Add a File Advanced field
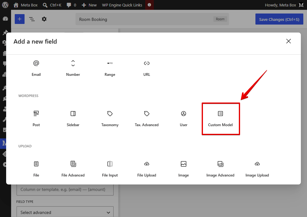Screen dimensions: 307x217 [x=73, y=169]
